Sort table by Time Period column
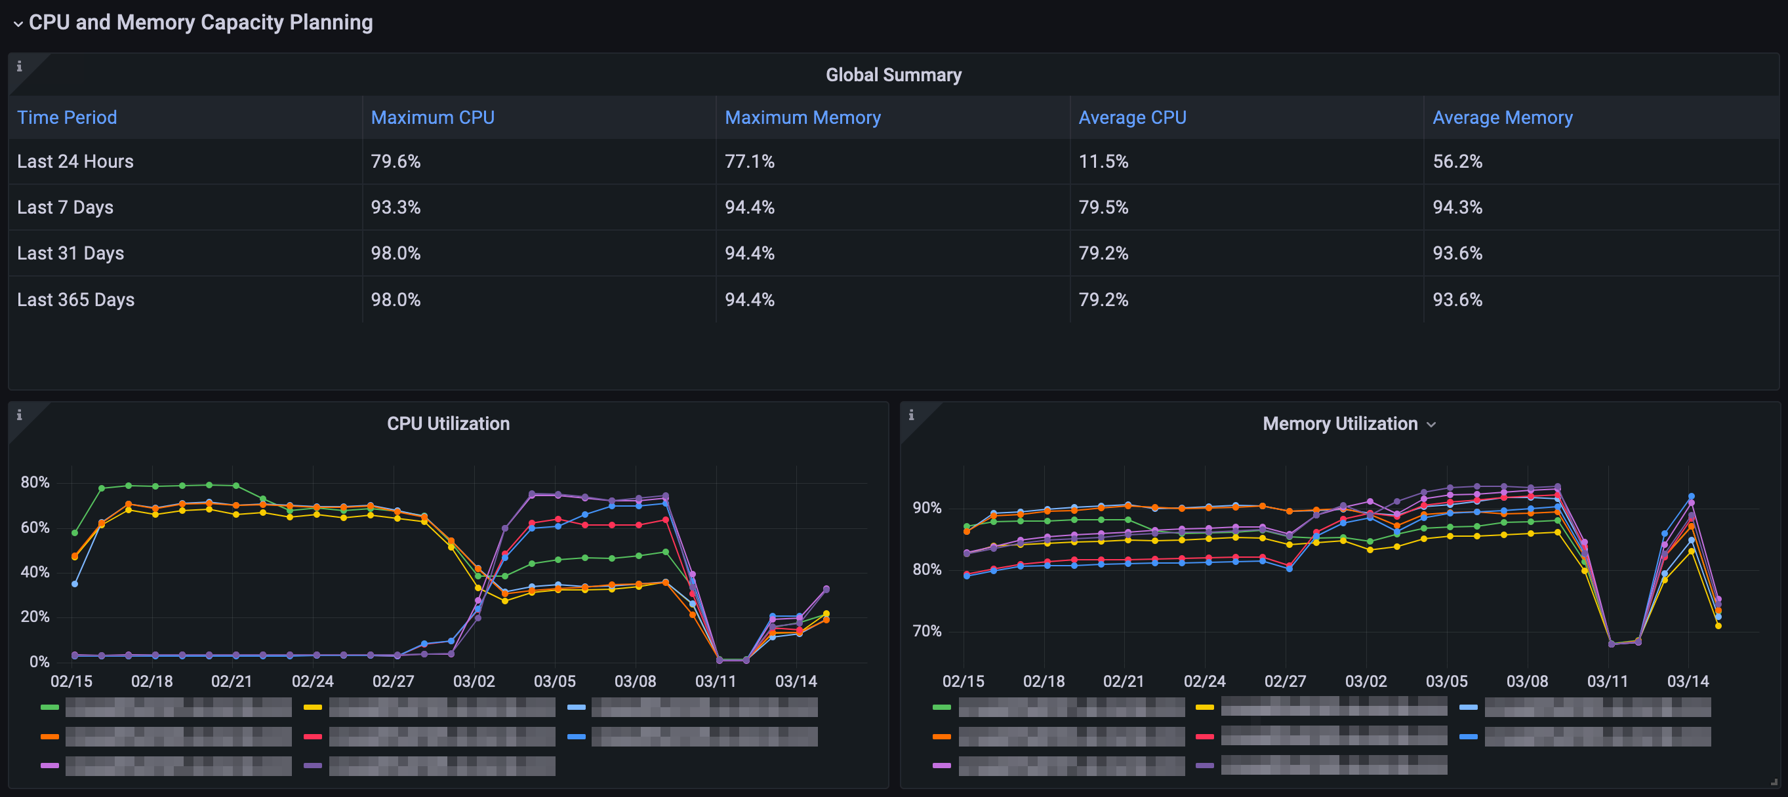1788x797 pixels. coord(67,117)
